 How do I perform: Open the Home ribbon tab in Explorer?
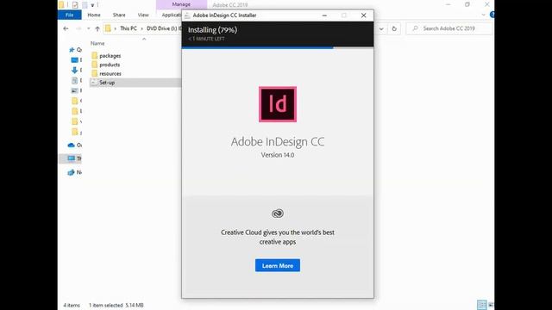tap(94, 15)
